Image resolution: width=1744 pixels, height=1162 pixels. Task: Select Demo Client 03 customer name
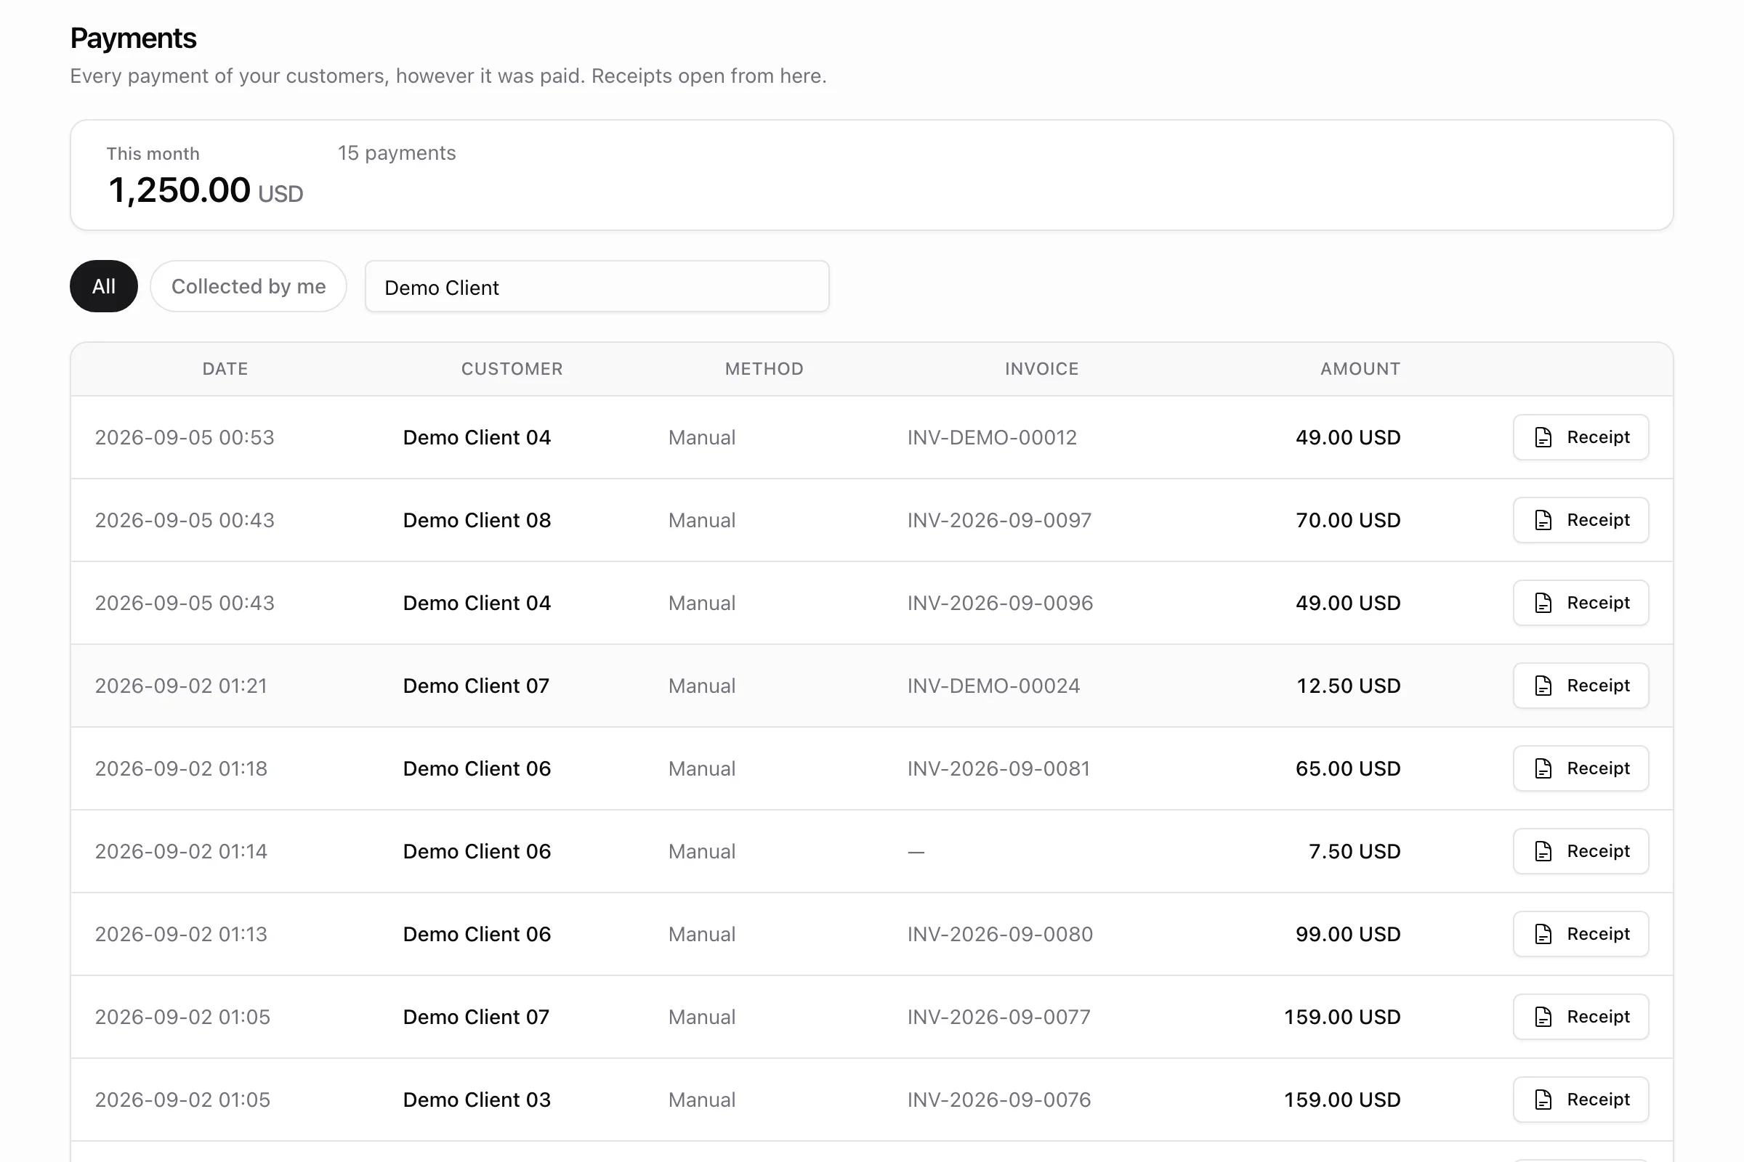click(477, 1100)
